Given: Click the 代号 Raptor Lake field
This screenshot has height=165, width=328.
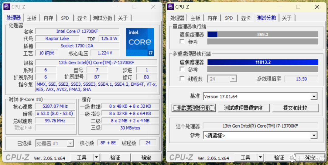Looking at the screenshot, I should click(57, 39).
